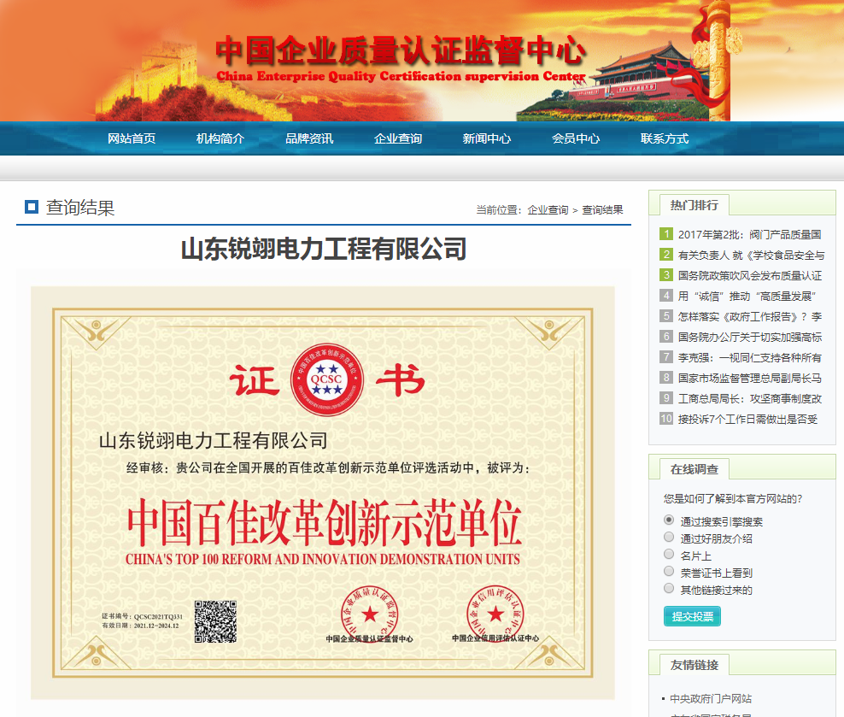Click the 查询结果 breadcrumb link
The width and height of the screenshot is (844, 717).
(602, 210)
